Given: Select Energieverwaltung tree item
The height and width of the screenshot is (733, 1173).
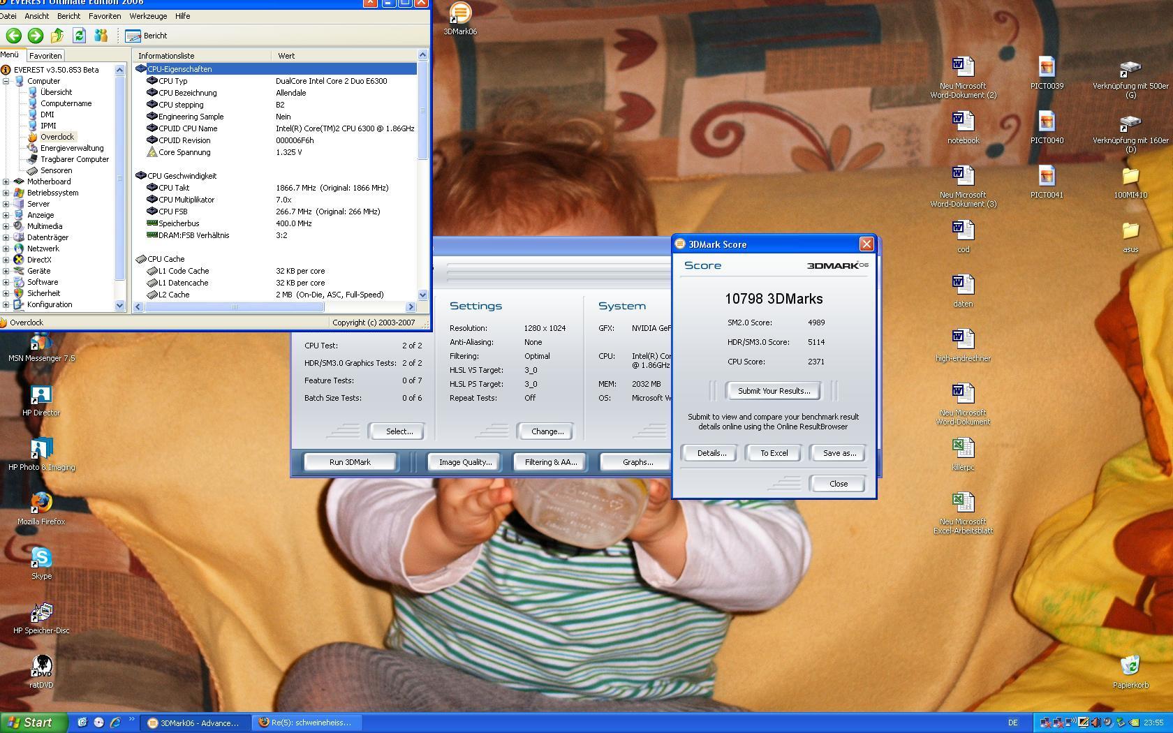Looking at the screenshot, I should coord(71,148).
